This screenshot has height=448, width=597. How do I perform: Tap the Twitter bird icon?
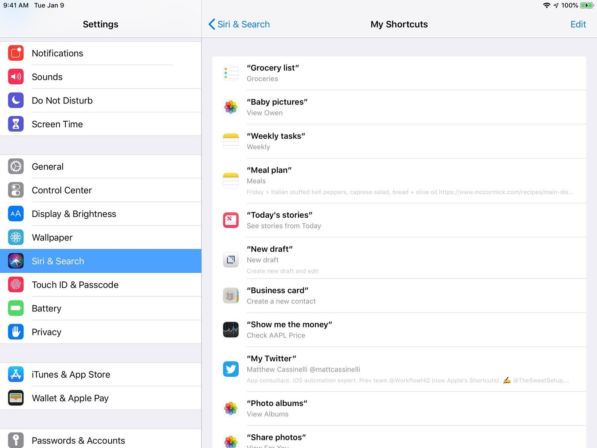click(231, 369)
